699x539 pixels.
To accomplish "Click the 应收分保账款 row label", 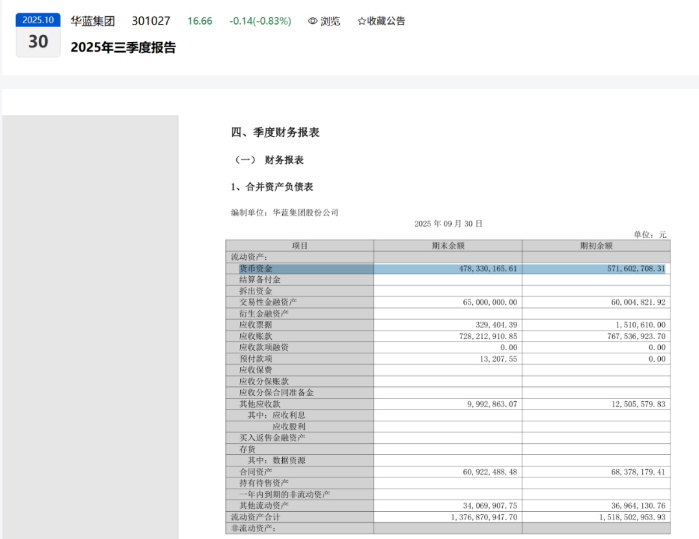I will click(x=264, y=382).
